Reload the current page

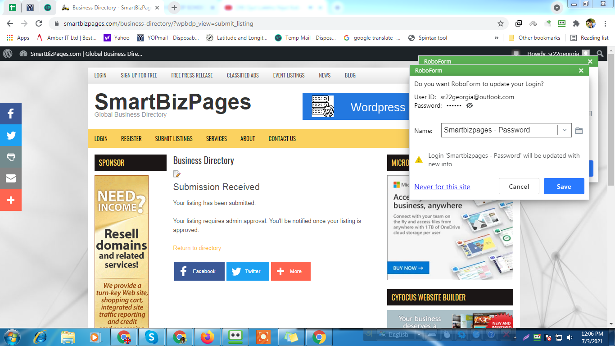coord(39,23)
